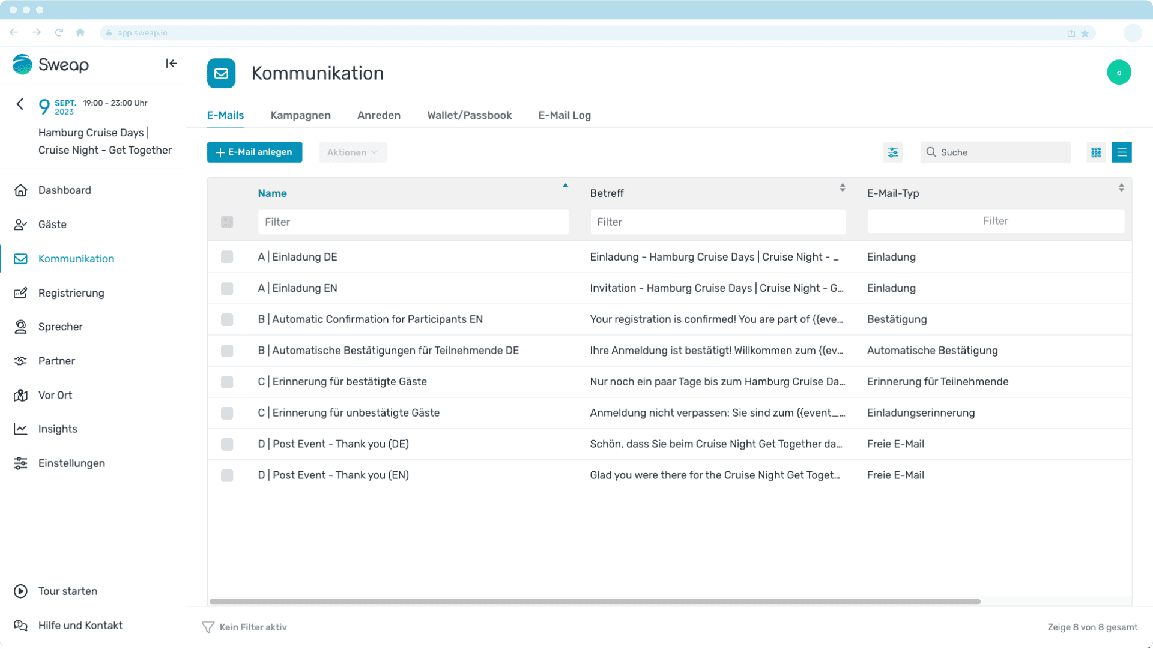Screen dimensions: 1153x649
Task: Open the filter settings sliders icon
Action: click(x=893, y=152)
